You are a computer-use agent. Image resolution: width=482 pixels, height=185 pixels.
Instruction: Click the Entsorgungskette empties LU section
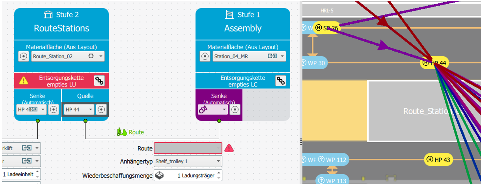tap(61, 81)
